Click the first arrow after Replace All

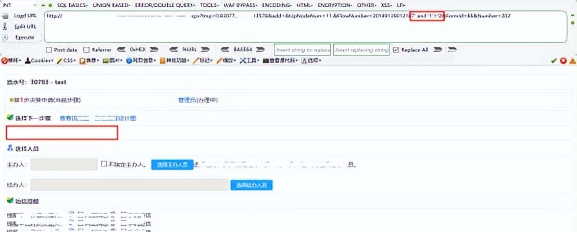[437, 50]
